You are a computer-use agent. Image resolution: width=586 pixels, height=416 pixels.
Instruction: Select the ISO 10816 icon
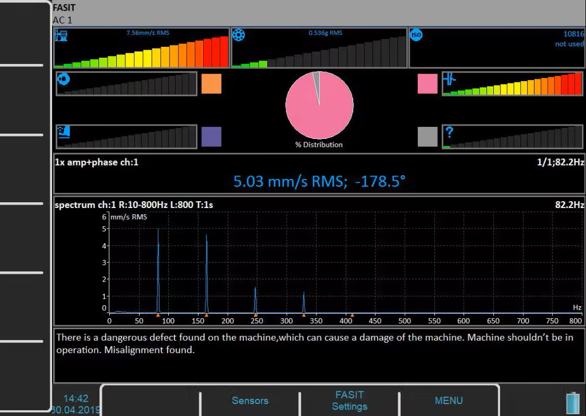[x=416, y=35]
